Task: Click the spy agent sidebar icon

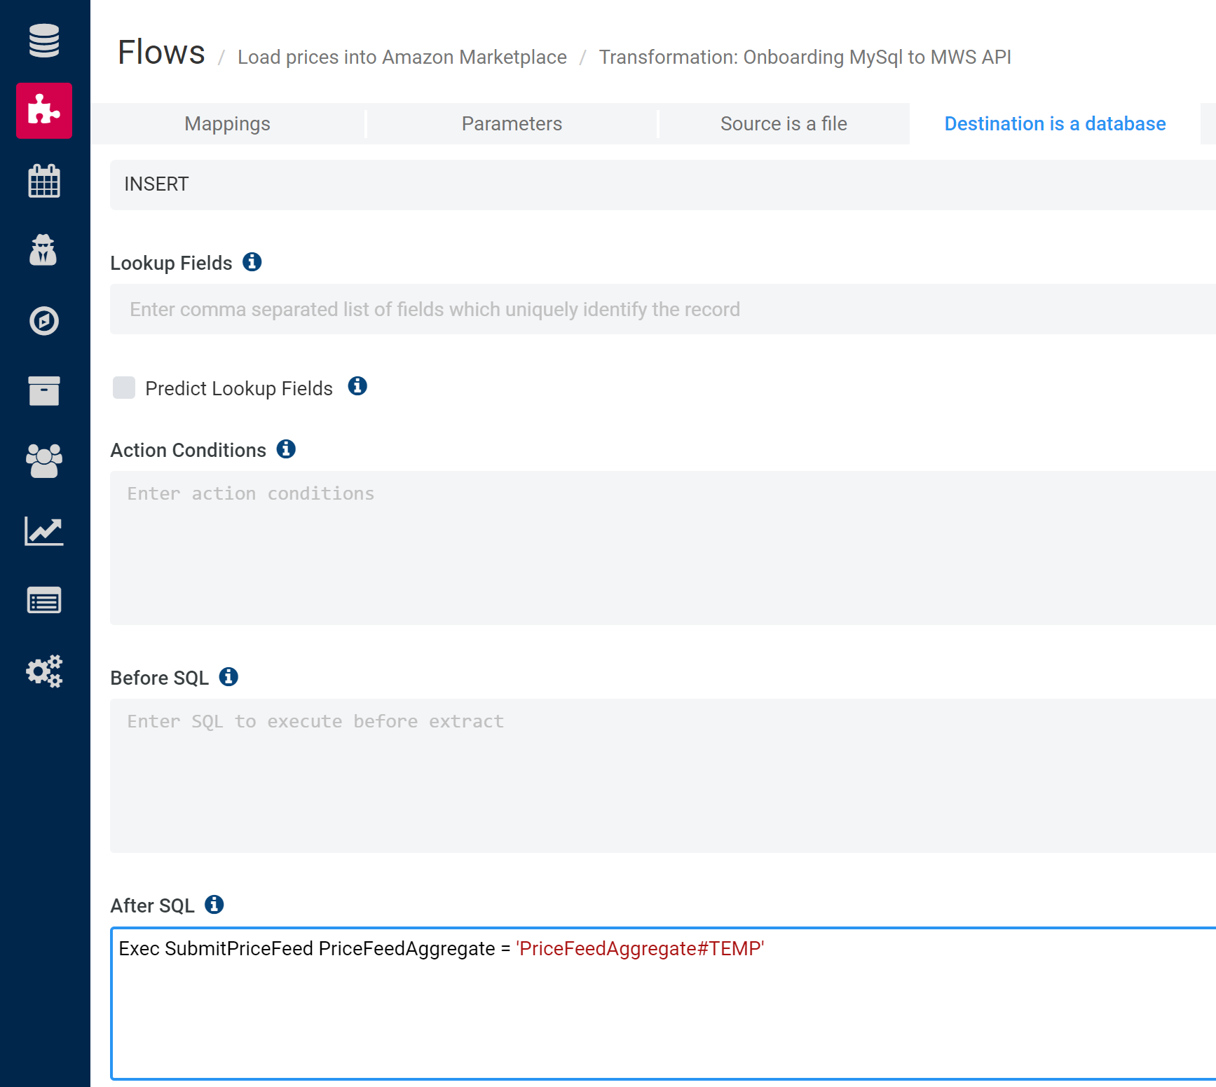Action: [x=44, y=250]
